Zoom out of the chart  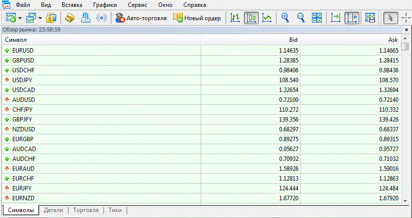click(301, 18)
